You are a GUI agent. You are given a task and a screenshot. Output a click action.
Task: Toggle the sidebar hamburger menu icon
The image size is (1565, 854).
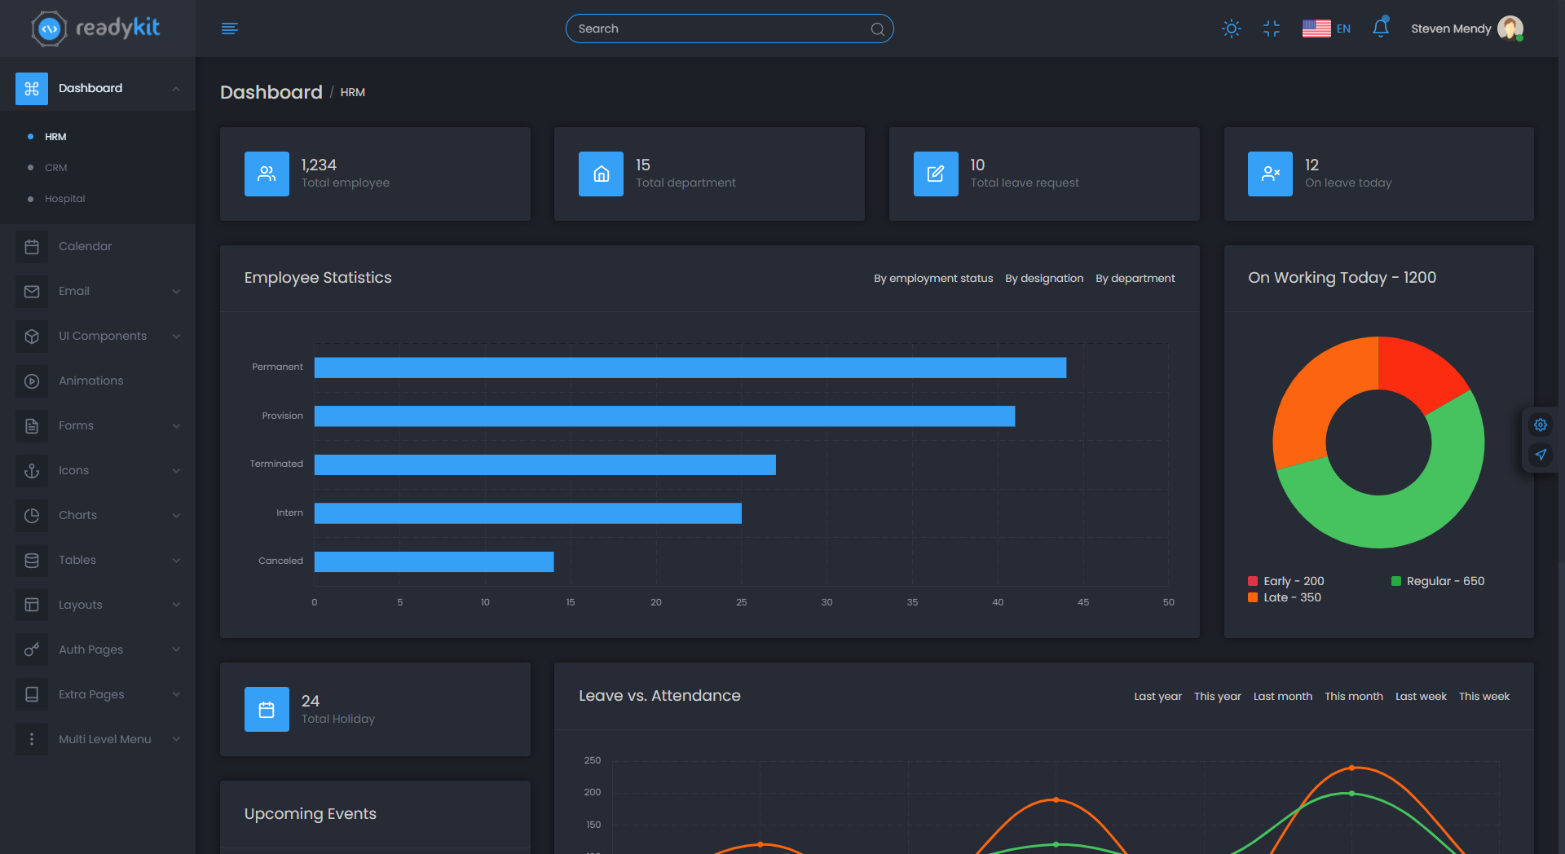point(229,29)
